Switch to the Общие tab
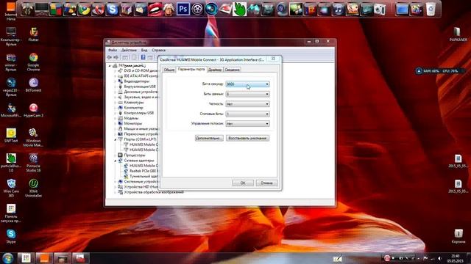The image size is (471, 264). click(169, 70)
